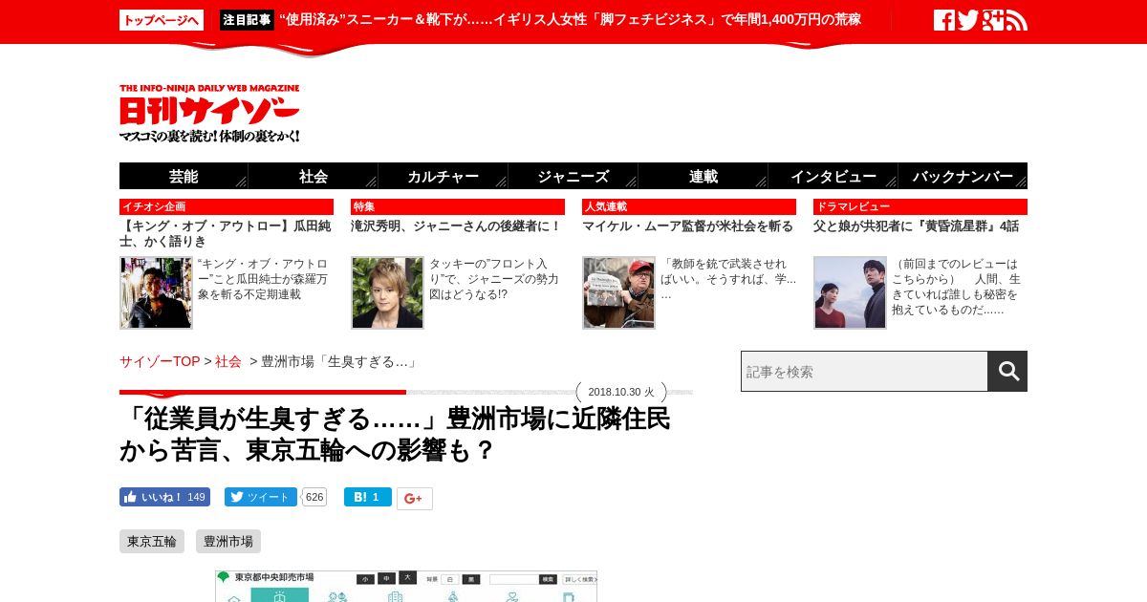The width and height of the screenshot is (1147, 602).
Task: Click the Michael Moore article thumbnail
Action: click(x=618, y=292)
